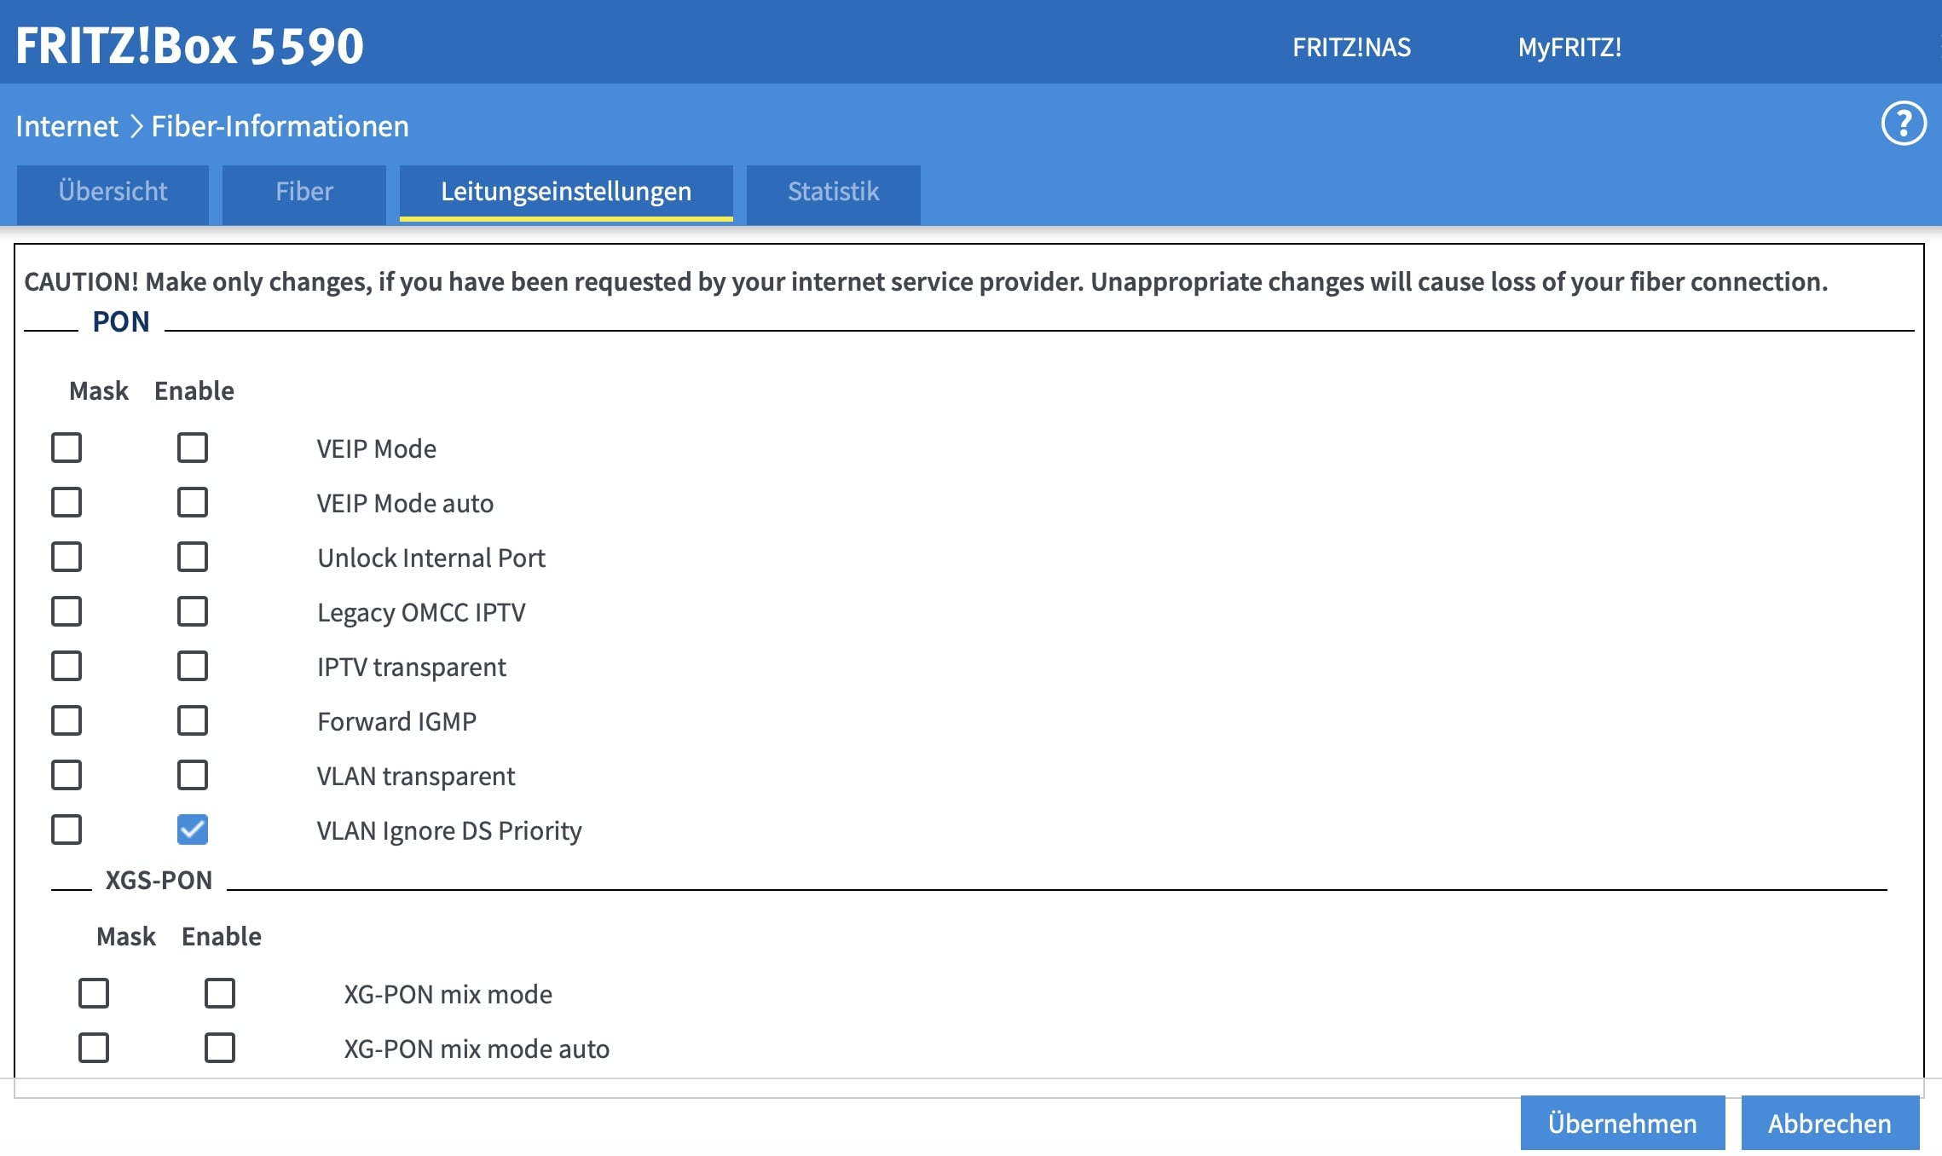Click the Legacy OMCC IPTV label
The image size is (1942, 1156).
point(421,613)
